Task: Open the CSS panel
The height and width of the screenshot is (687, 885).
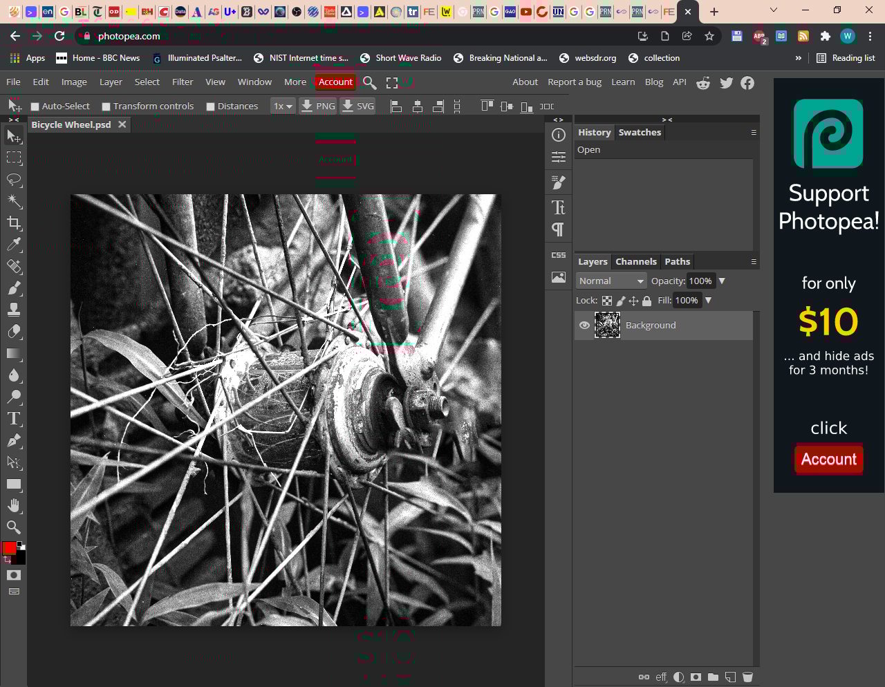Action: pos(559,255)
